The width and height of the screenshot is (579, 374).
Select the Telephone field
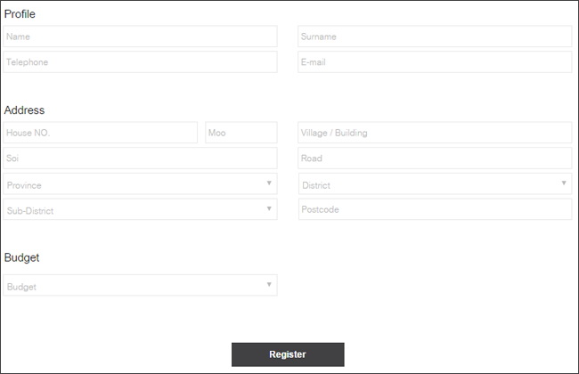[140, 62]
